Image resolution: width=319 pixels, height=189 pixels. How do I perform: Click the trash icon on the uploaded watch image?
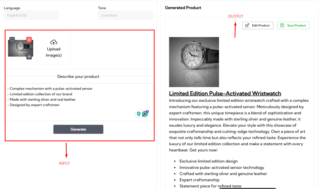pos(29,40)
